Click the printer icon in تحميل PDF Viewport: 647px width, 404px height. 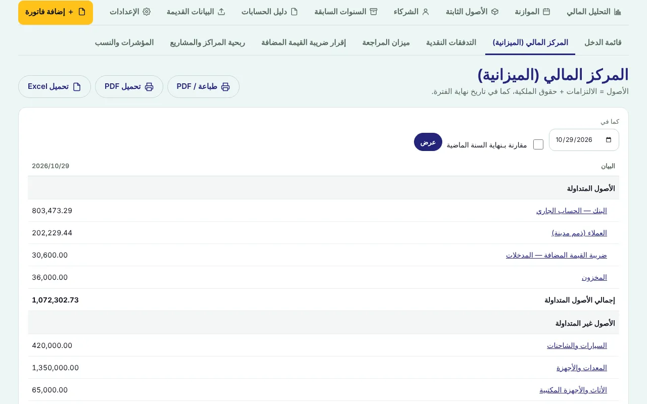coord(149,86)
